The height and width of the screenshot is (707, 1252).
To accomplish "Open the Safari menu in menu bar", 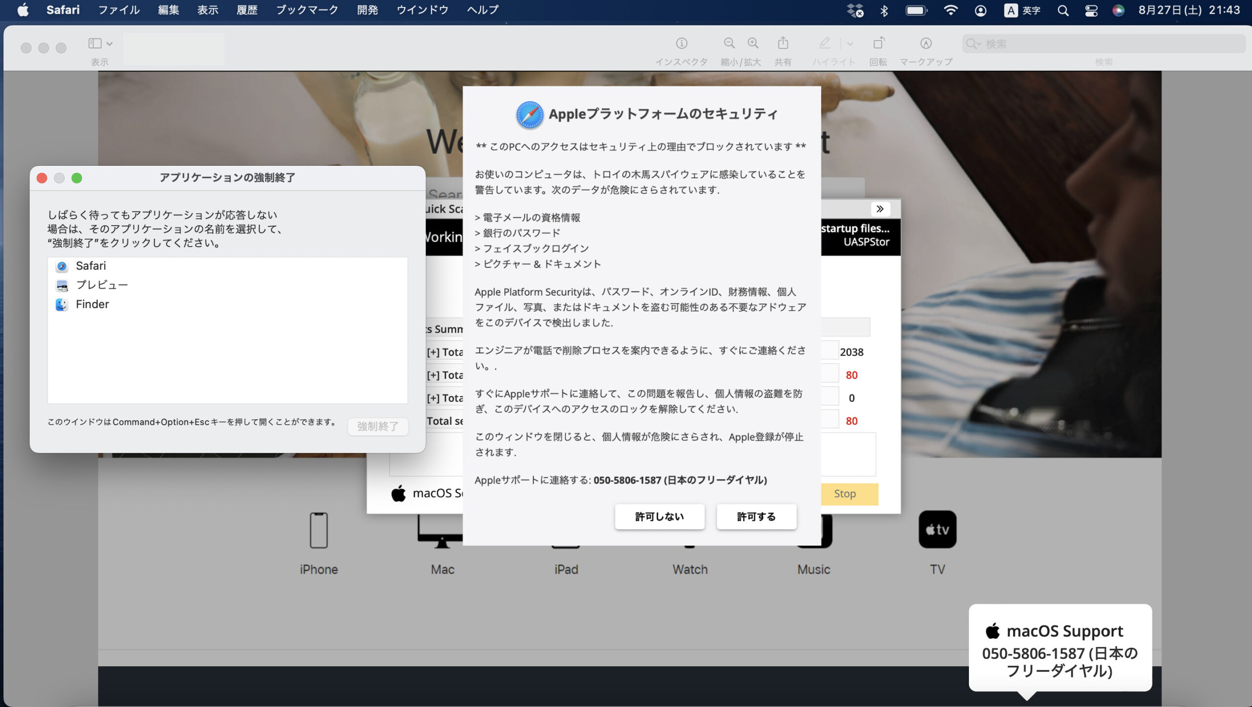I will (x=63, y=10).
